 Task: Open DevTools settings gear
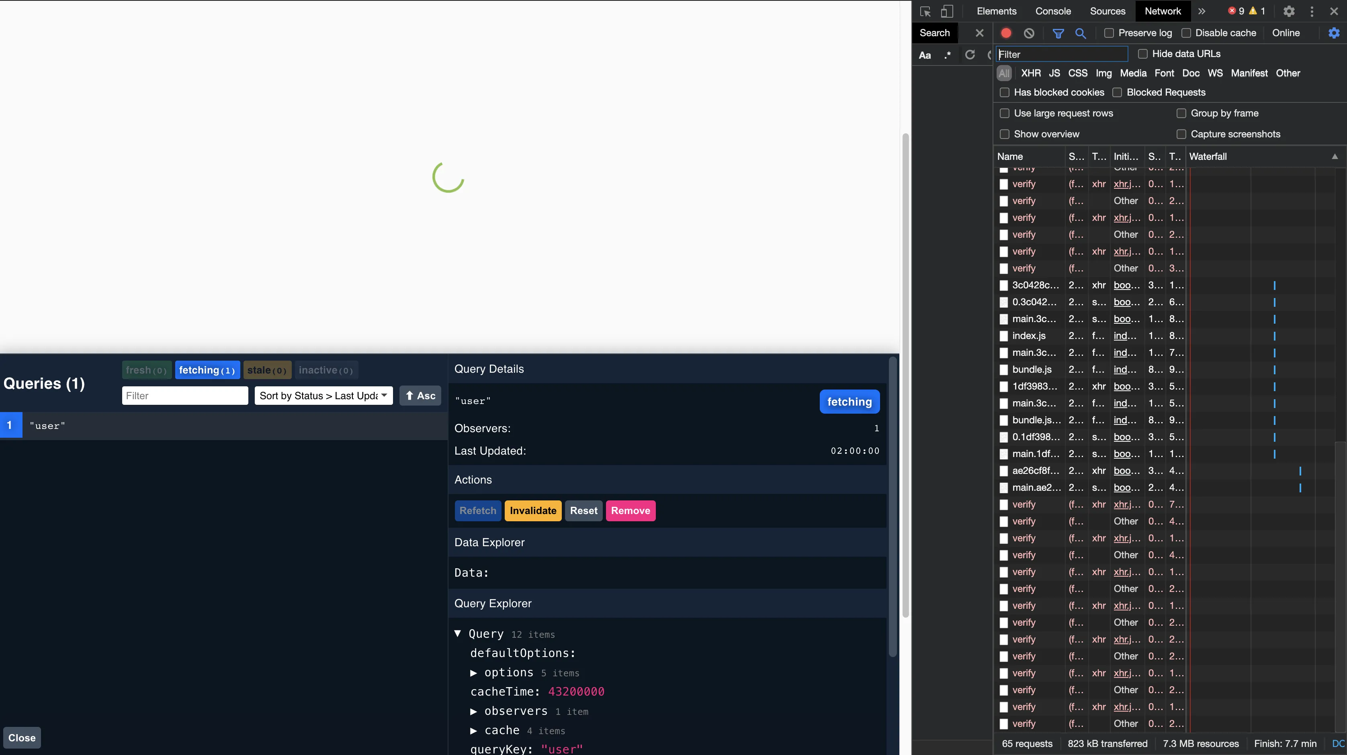coord(1289,12)
